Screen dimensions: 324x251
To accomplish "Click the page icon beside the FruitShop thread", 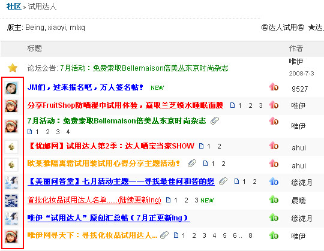I will [x=232, y=105].
